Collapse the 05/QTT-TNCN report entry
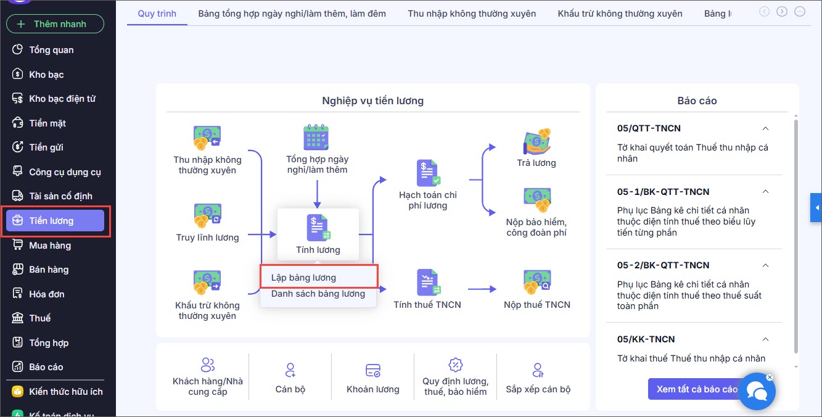This screenshot has height=417, width=822. pyautogui.click(x=765, y=128)
